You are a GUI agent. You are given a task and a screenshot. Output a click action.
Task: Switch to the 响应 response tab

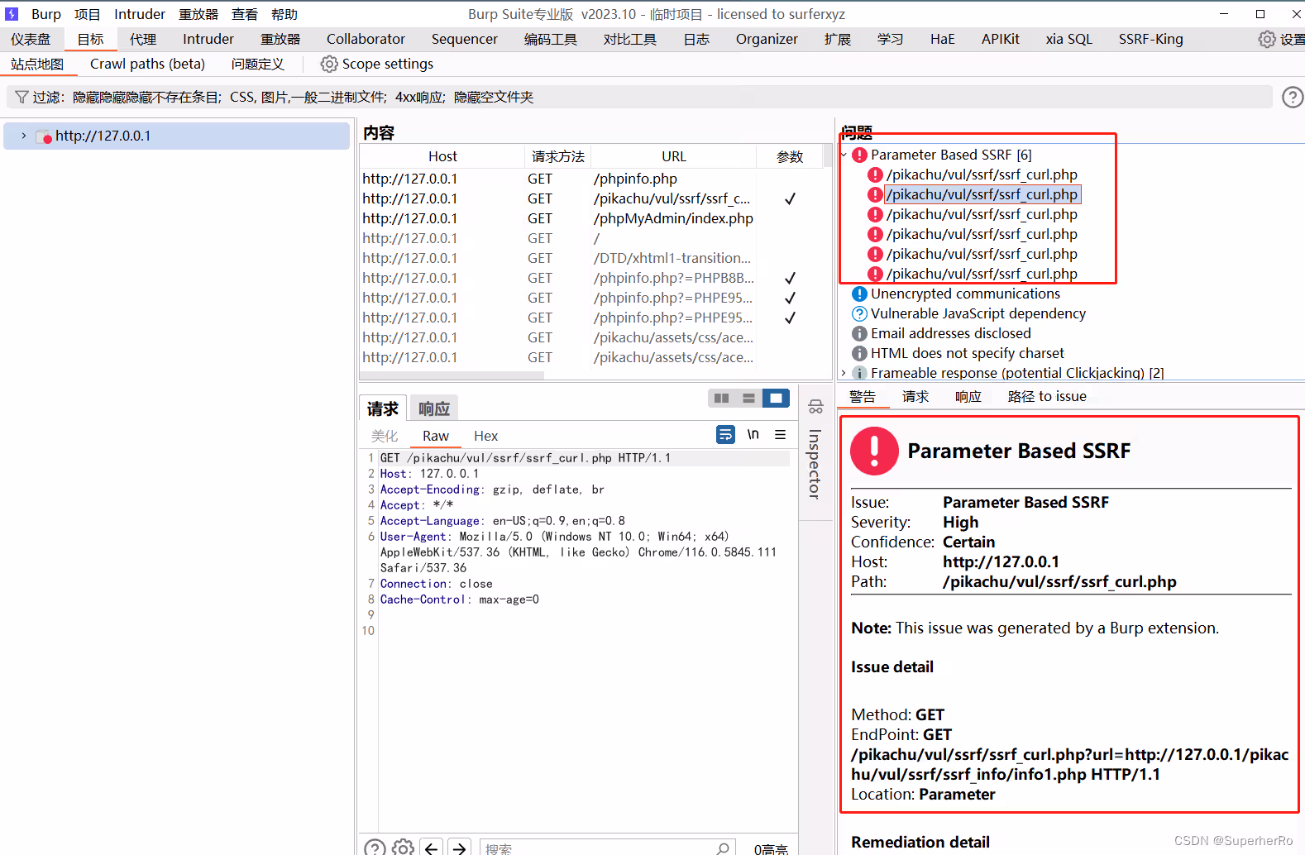coord(433,408)
